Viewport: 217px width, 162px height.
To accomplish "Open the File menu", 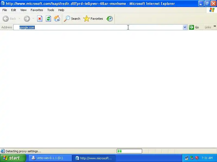I will 5,10.
